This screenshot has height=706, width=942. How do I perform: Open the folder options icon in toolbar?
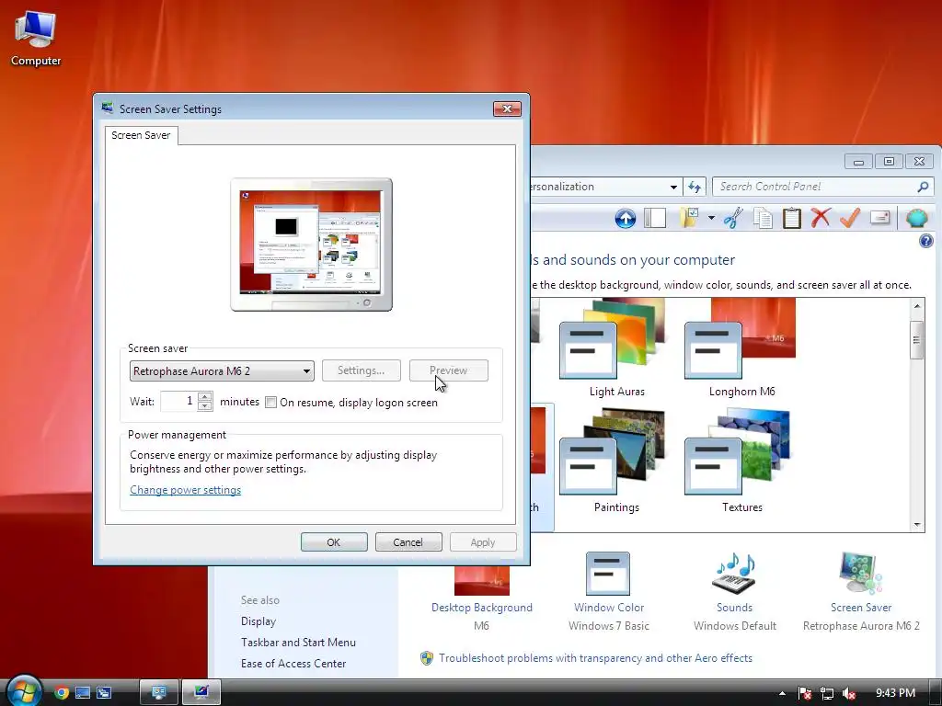click(689, 217)
